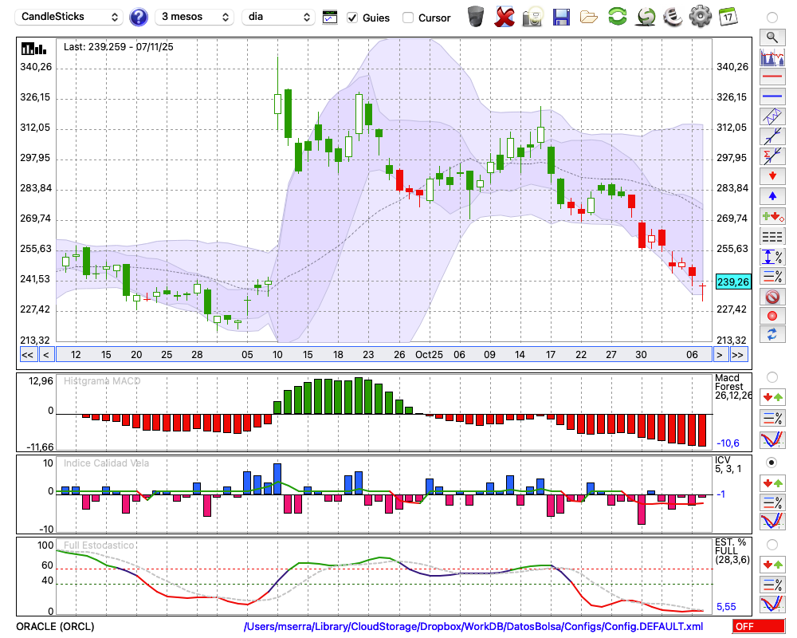The width and height of the screenshot is (797, 638).
Task: Click the Config.DEFAULT.xml file path link
Action: tap(473, 627)
